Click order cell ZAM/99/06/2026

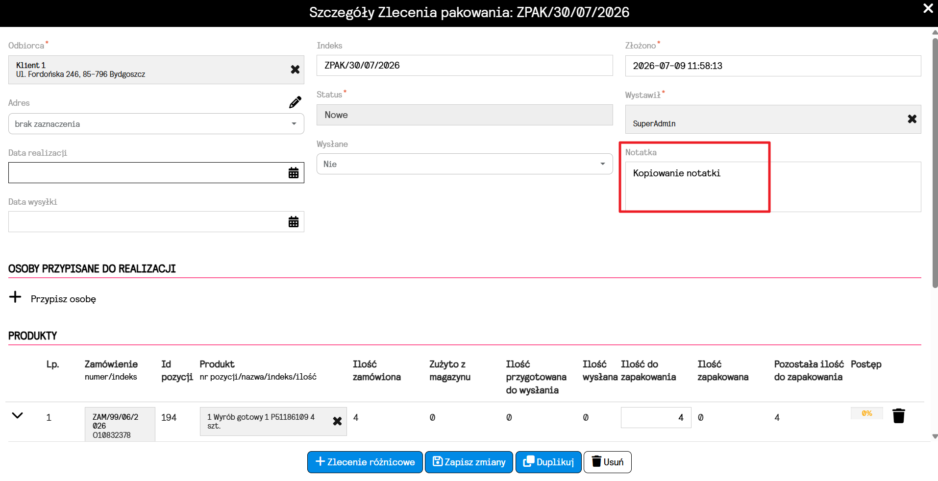pyautogui.click(x=120, y=425)
